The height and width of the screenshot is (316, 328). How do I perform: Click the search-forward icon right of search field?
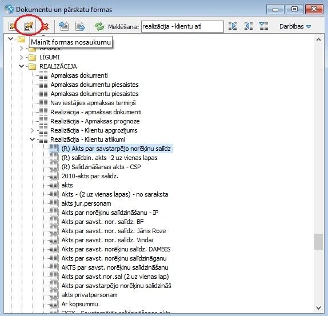click(233, 26)
